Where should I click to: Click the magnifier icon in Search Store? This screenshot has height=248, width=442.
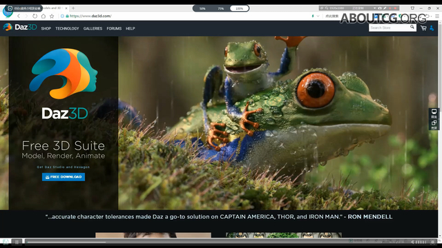(412, 27)
